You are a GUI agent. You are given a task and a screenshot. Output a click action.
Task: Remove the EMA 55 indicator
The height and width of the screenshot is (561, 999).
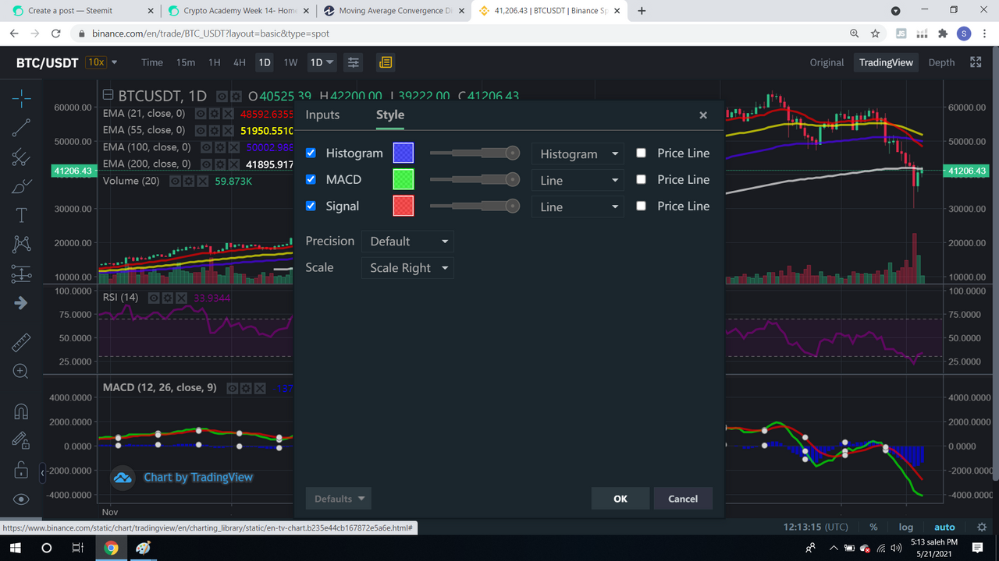228,131
